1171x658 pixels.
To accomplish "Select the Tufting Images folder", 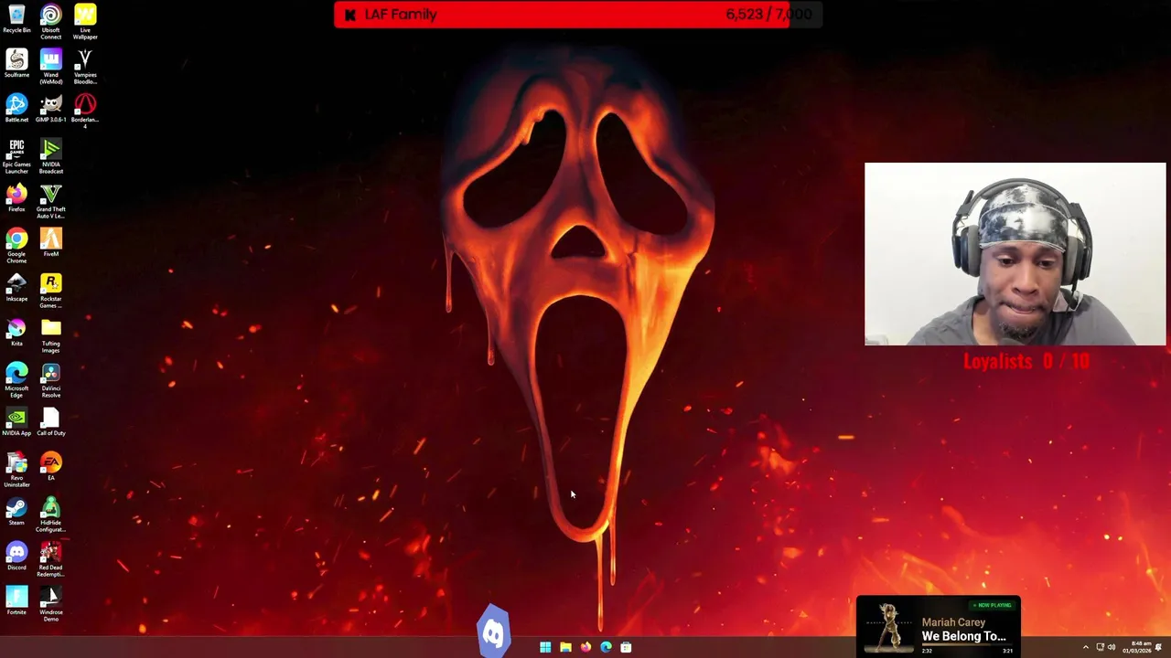I will pos(51,335).
